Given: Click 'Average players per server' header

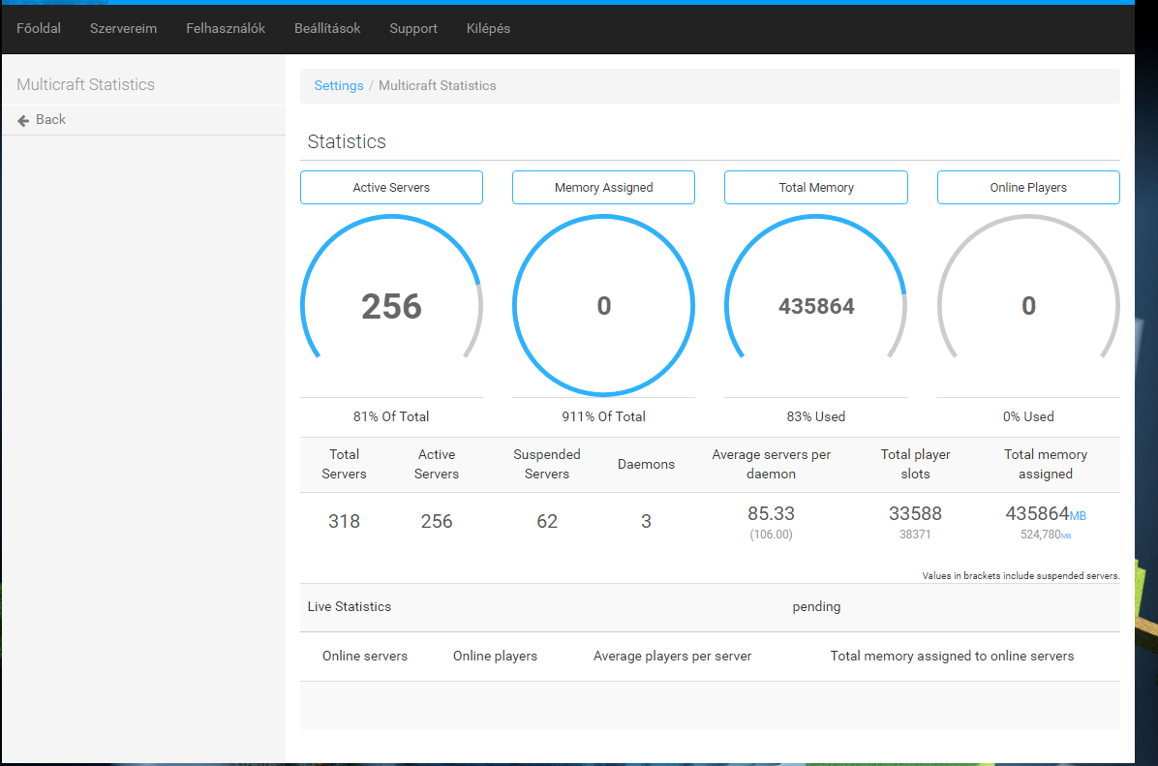Looking at the screenshot, I should 672,656.
